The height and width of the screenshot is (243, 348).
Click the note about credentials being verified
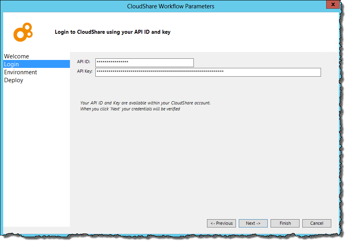tap(130, 109)
